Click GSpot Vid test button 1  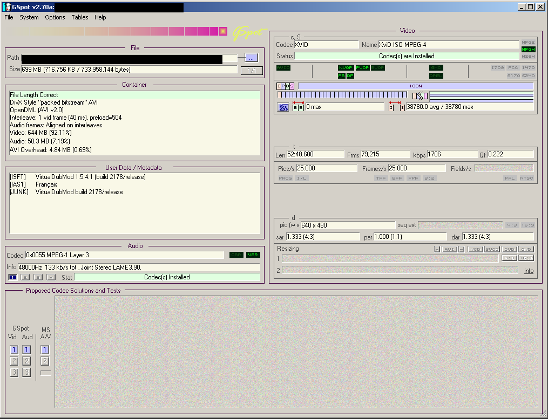point(14,349)
